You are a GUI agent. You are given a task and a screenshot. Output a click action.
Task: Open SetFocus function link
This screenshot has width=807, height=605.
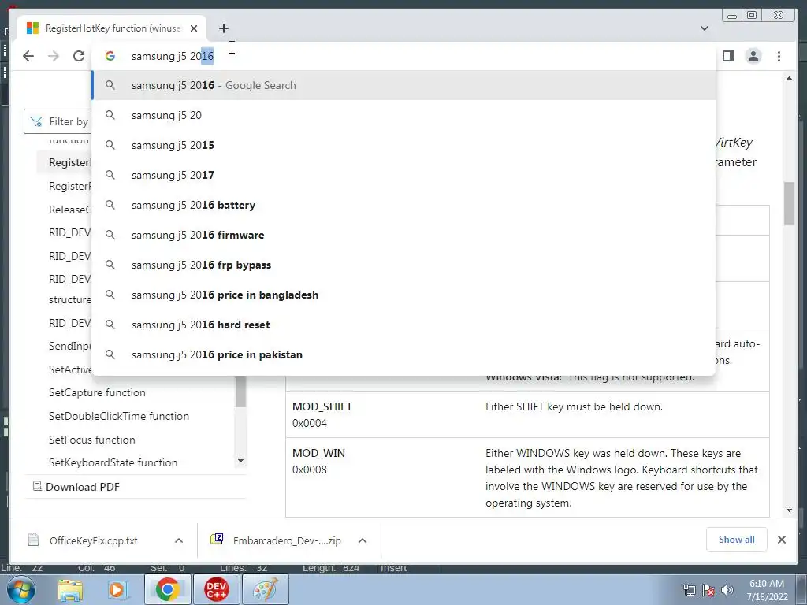click(92, 440)
